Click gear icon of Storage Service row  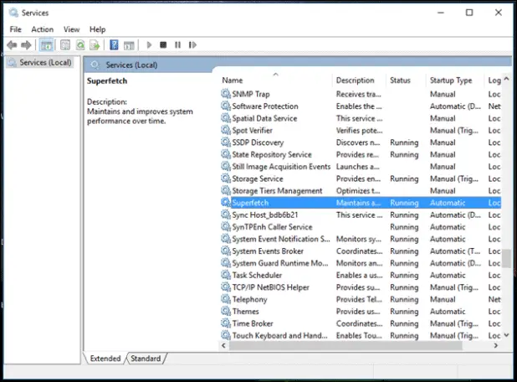point(226,178)
